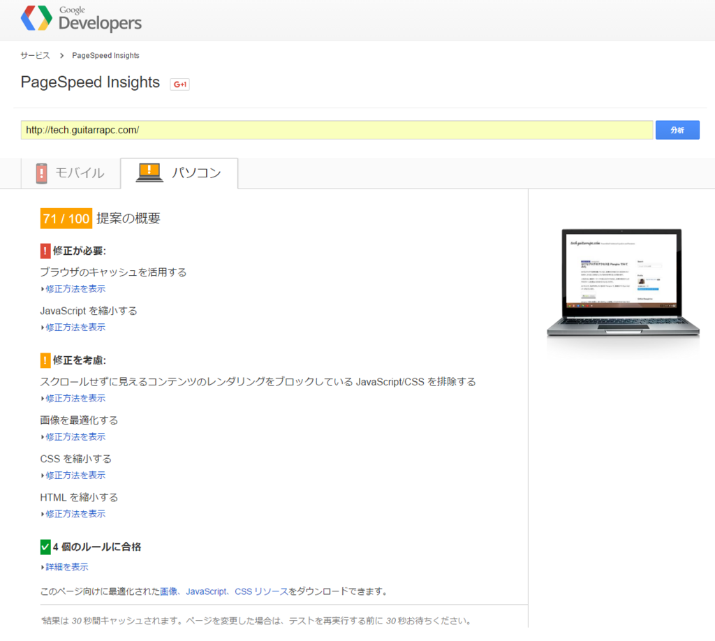Click the red exclamation icon beside 修正が必要

tap(45, 251)
